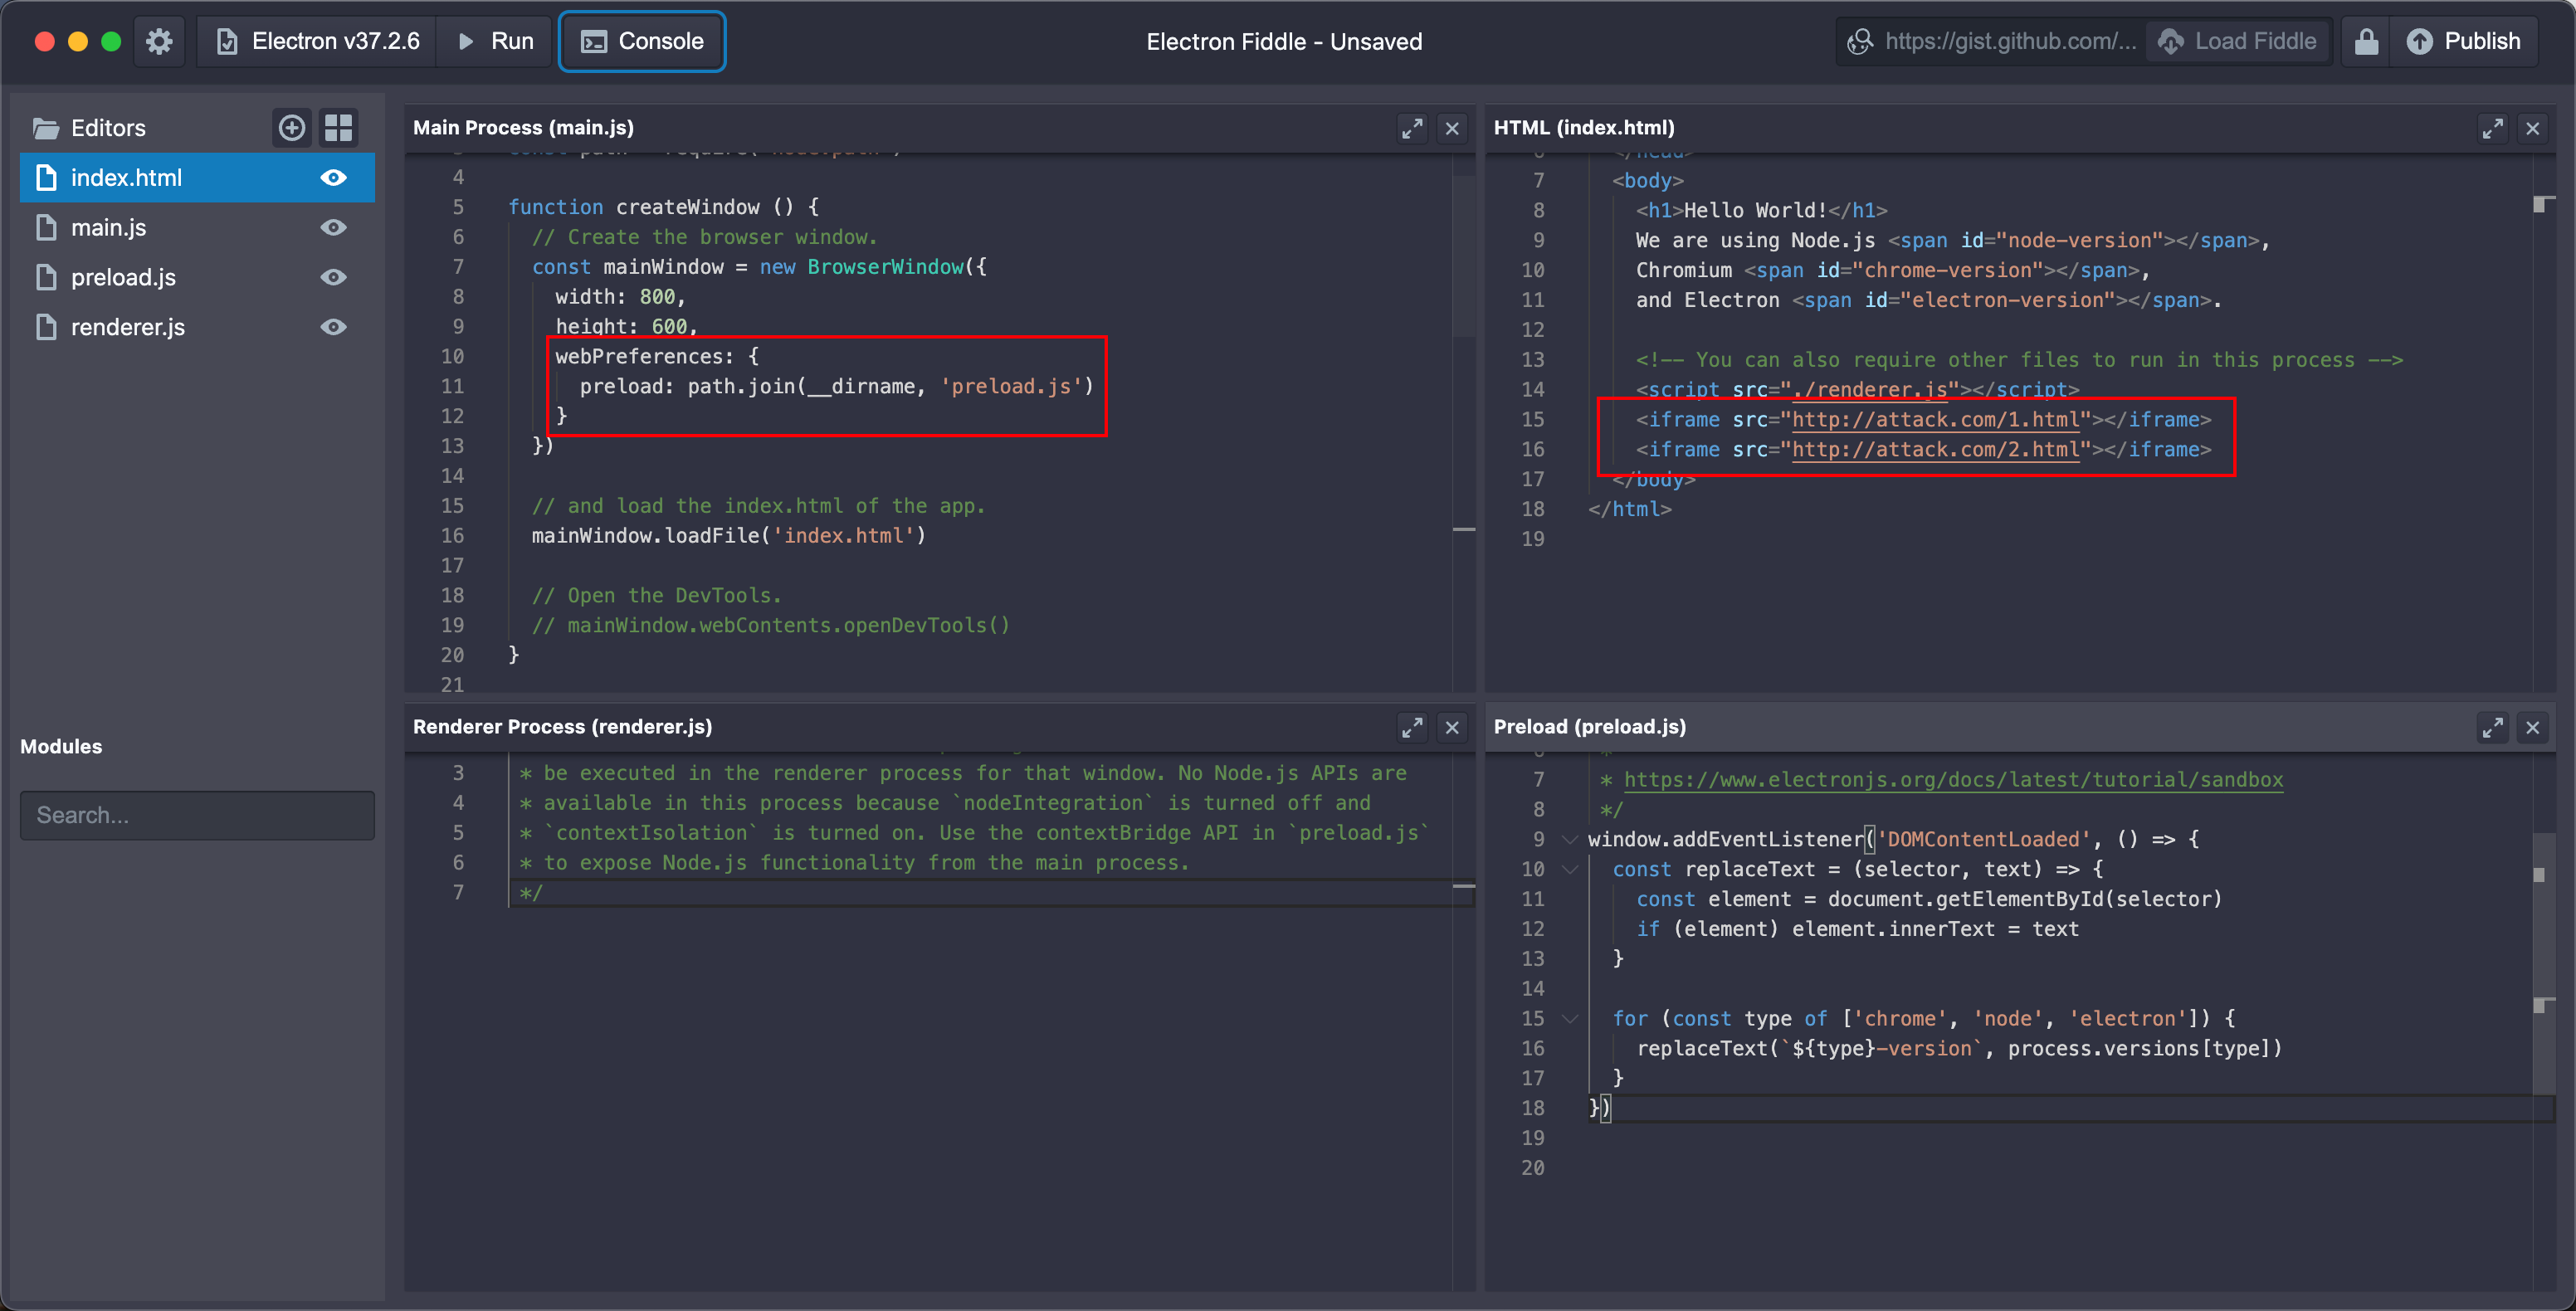Screen dimensions: 2576x1311
Task: Click the Modules section heading
Action: click(61, 746)
